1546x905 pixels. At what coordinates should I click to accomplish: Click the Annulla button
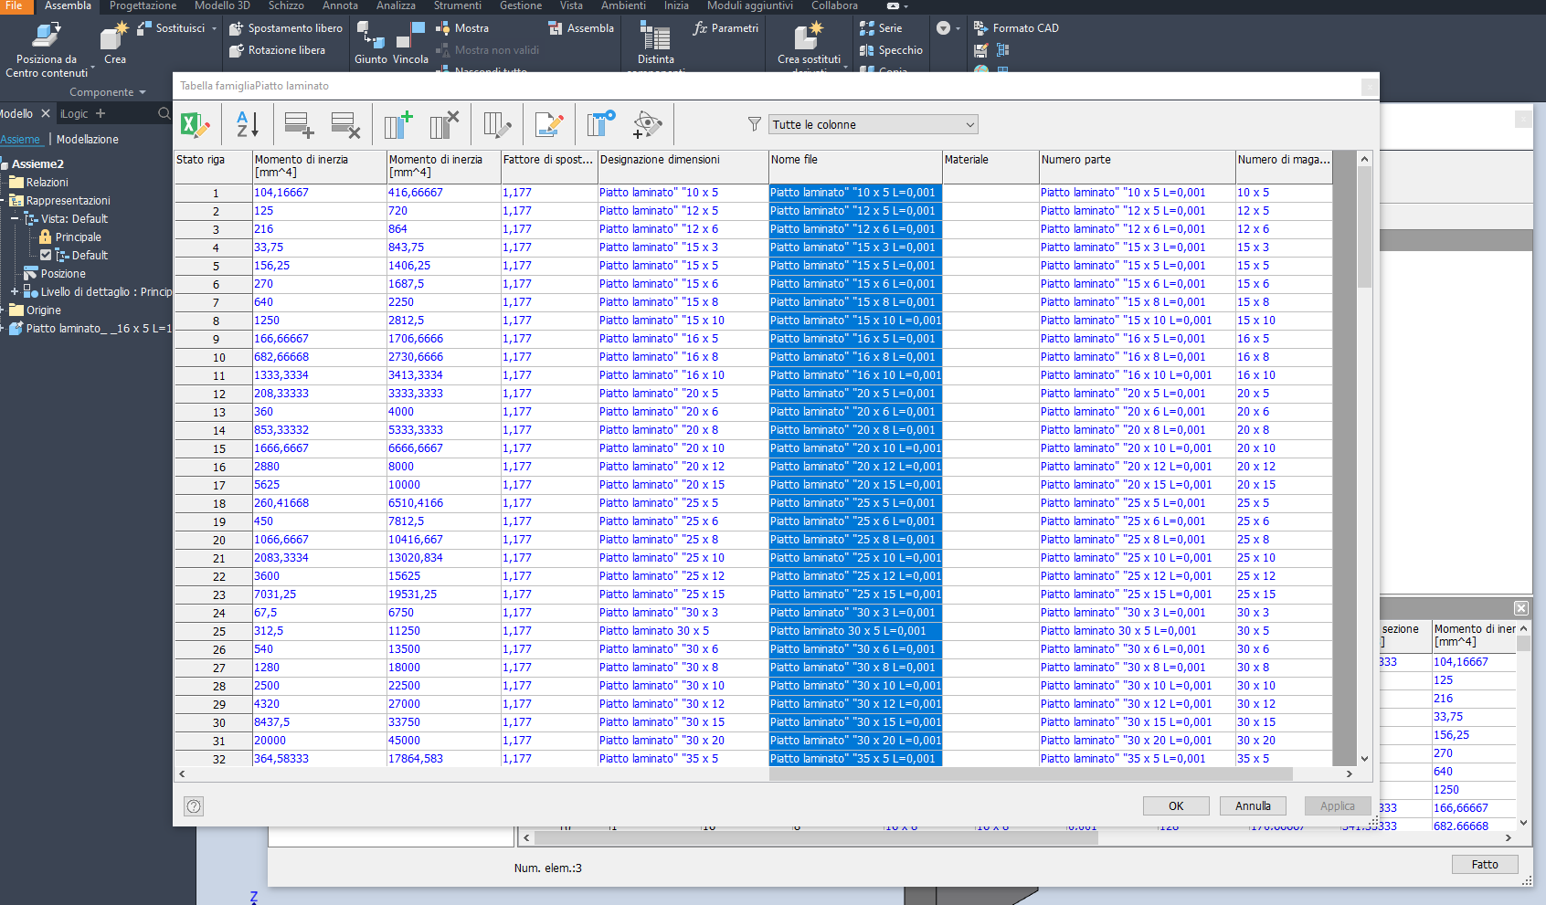1253,805
